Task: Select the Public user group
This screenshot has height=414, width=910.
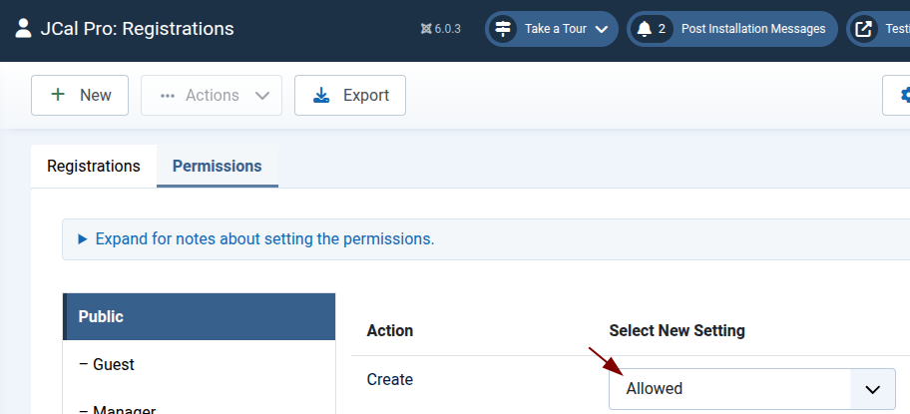Action: click(200, 316)
